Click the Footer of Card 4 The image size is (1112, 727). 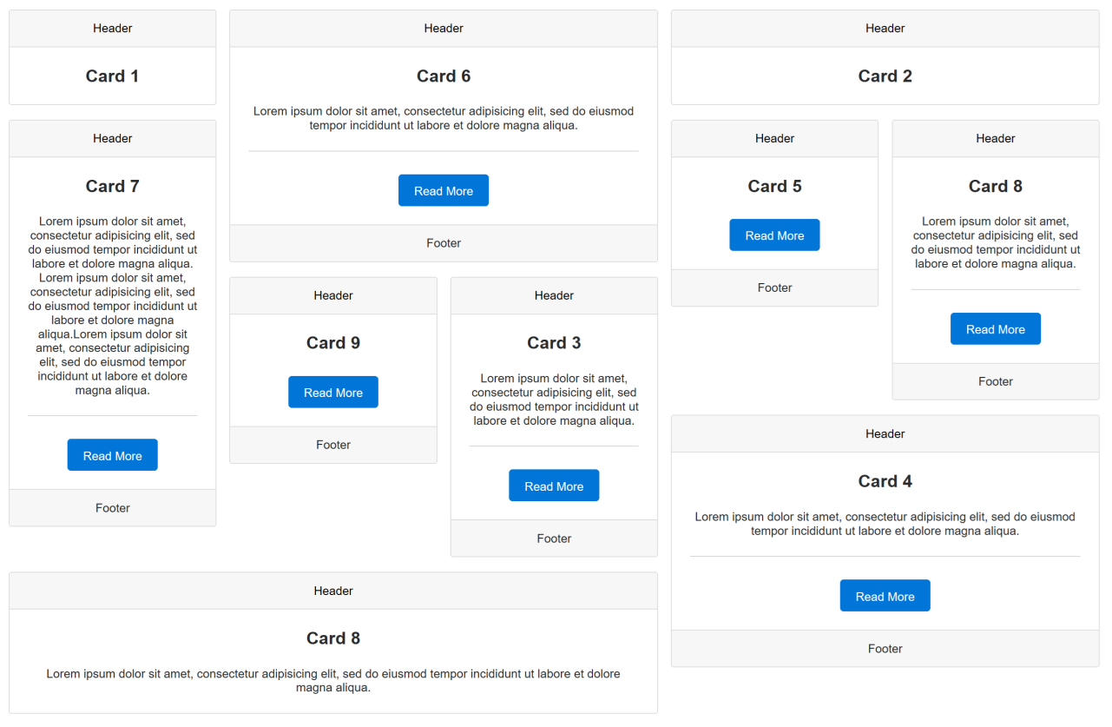[885, 649]
